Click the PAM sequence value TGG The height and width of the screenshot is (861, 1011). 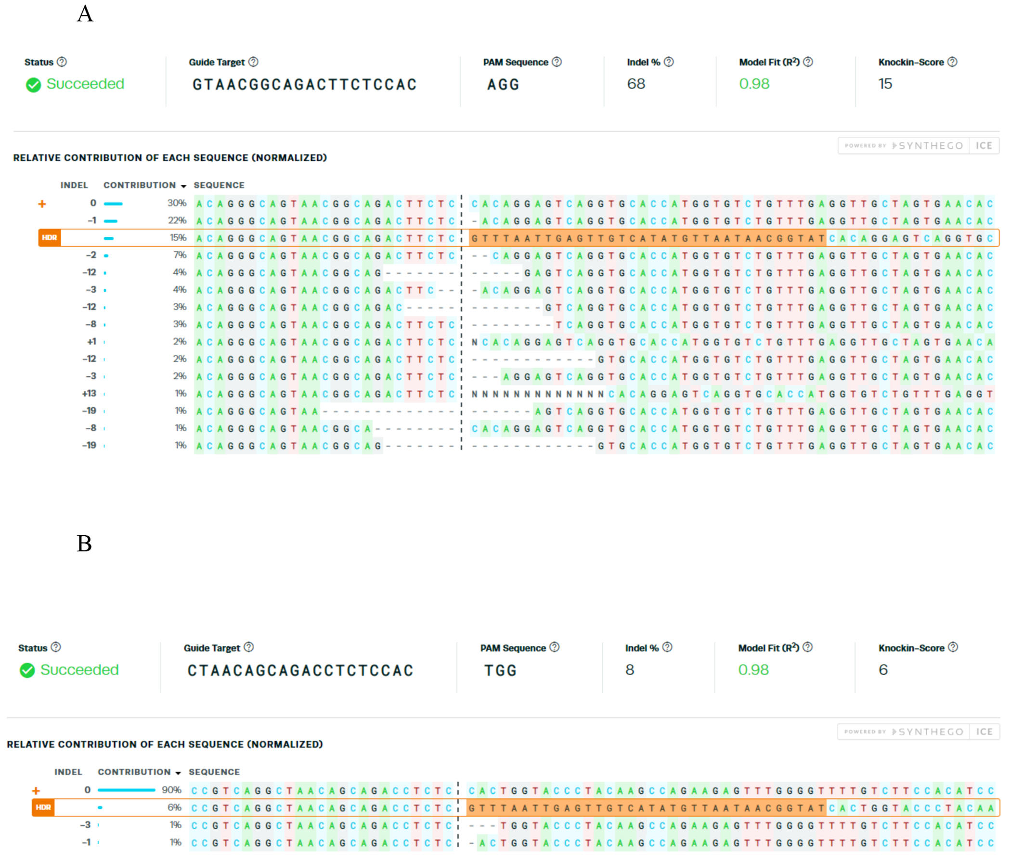click(500, 671)
